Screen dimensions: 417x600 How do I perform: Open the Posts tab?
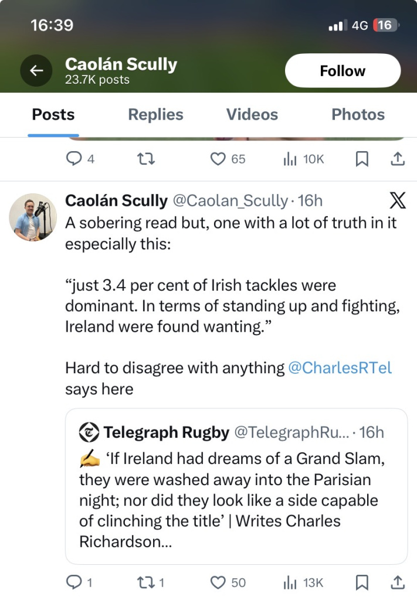click(53, 114)
